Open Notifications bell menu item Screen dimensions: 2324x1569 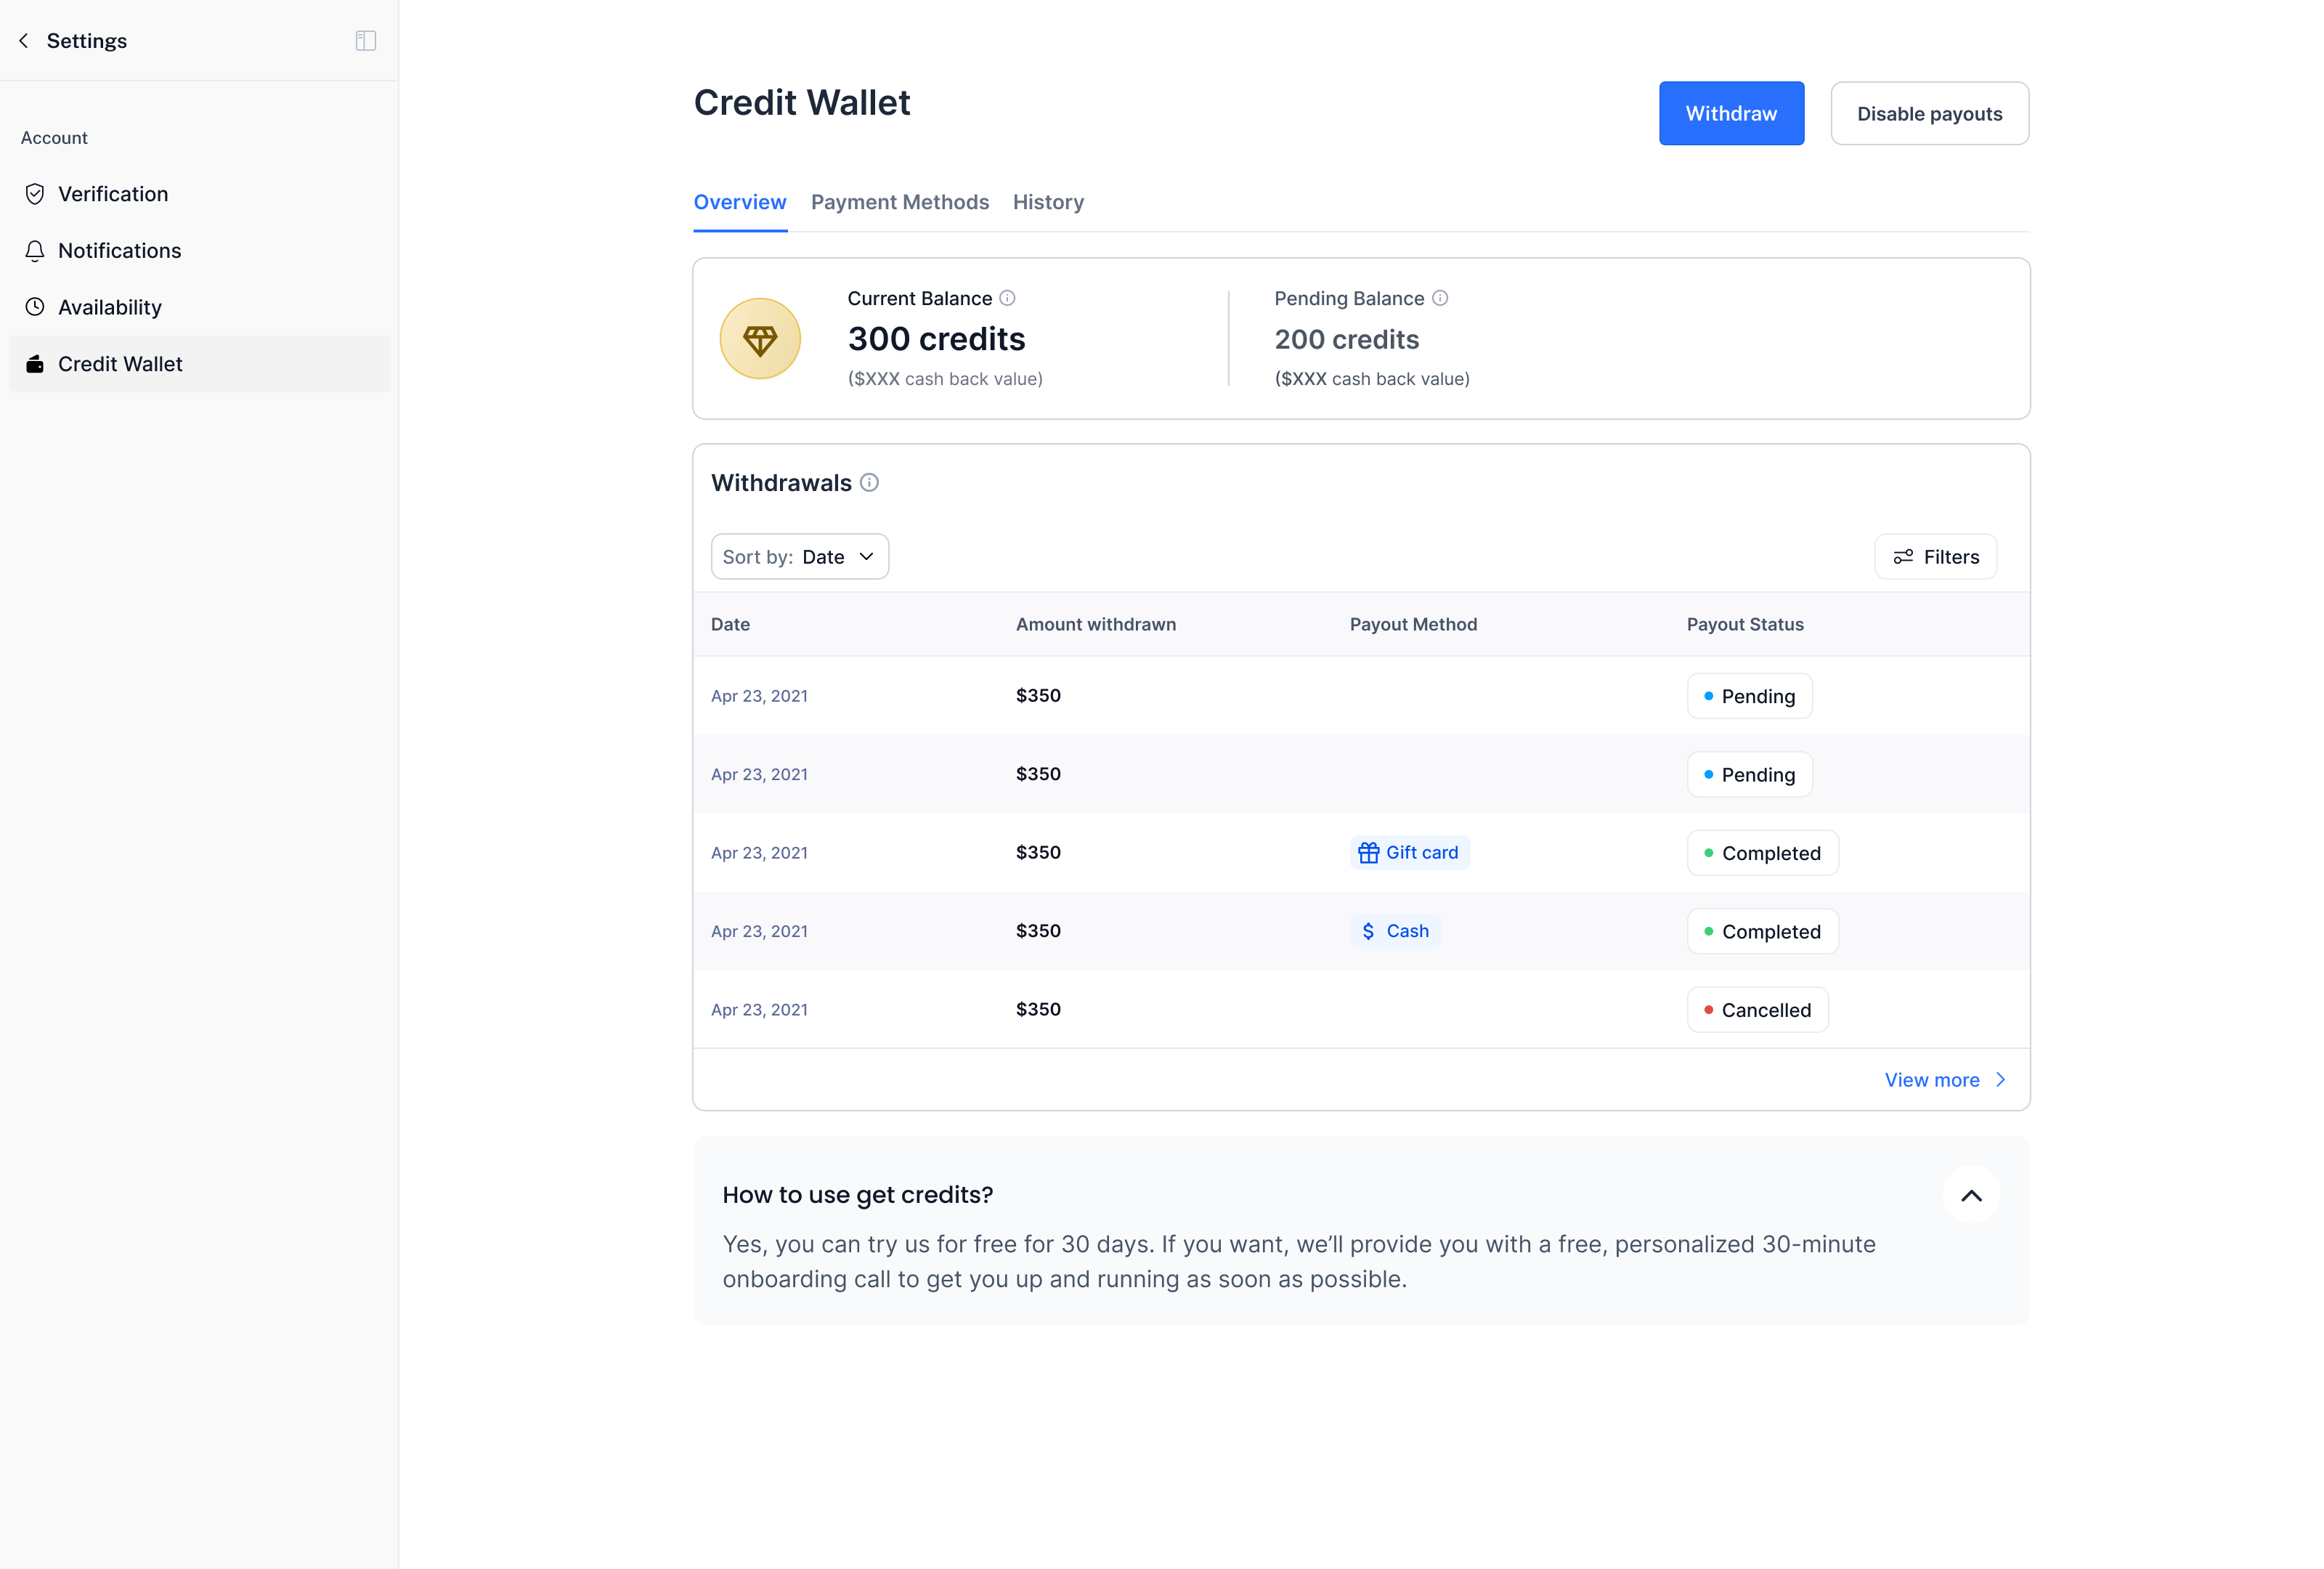coord(119,251)
